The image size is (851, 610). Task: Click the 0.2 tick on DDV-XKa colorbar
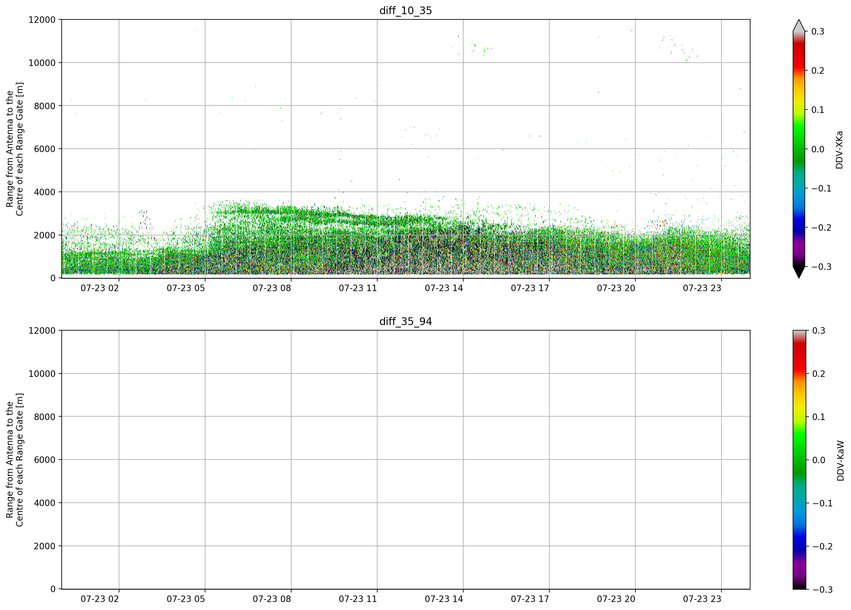tap(818, 71)
